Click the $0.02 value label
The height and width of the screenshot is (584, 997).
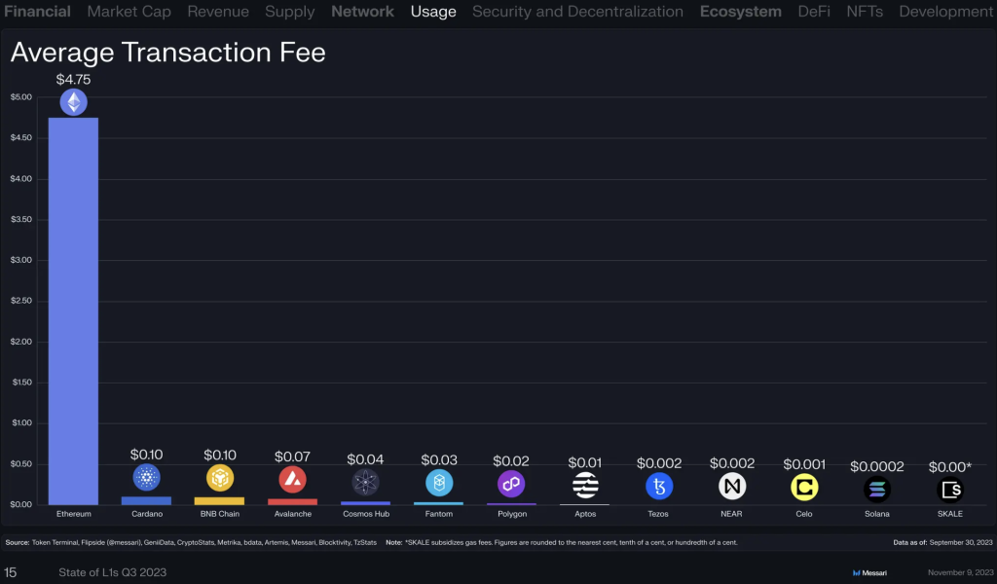pos(511,460)
